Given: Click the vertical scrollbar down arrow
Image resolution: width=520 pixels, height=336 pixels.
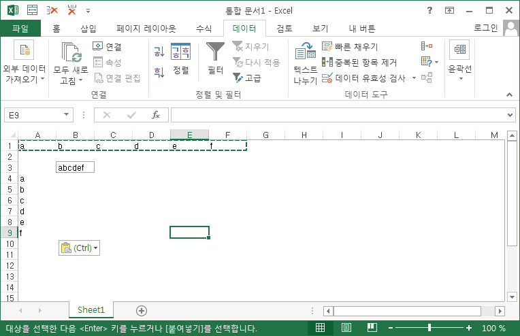Looking at the screenshot, I should [512, 297].
